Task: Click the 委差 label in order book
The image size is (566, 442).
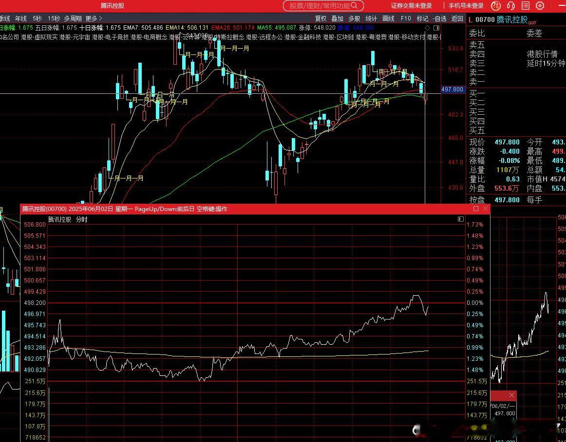Action: click(x=534, y=34)
